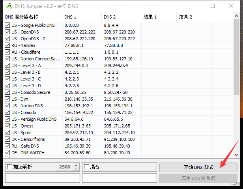Select the US - Level 3 - D row name
Image resolution: width=243 pixels, height=189 pixels.
pos(26,86)
